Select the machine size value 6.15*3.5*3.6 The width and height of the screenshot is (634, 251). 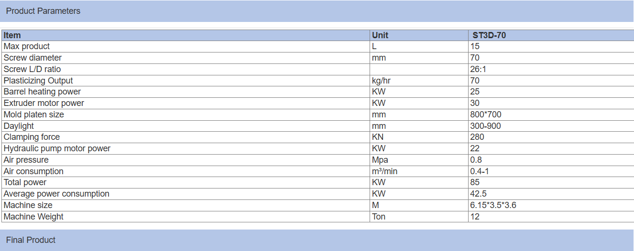[493, 205]
